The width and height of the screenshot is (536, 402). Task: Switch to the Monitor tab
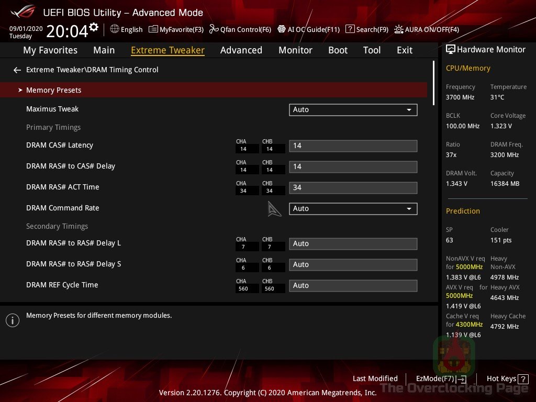pyautogui.click(x=295, y=50)
